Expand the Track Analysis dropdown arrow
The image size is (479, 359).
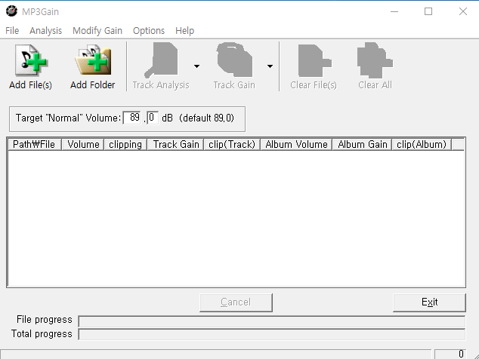coord(196,66)
